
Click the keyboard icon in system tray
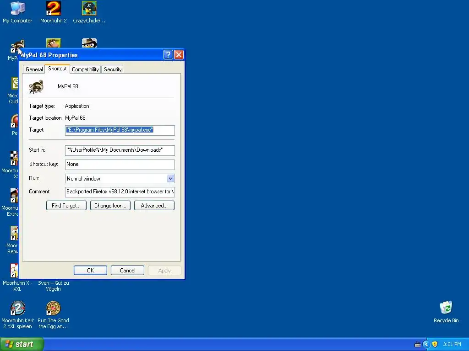[418, 345]
